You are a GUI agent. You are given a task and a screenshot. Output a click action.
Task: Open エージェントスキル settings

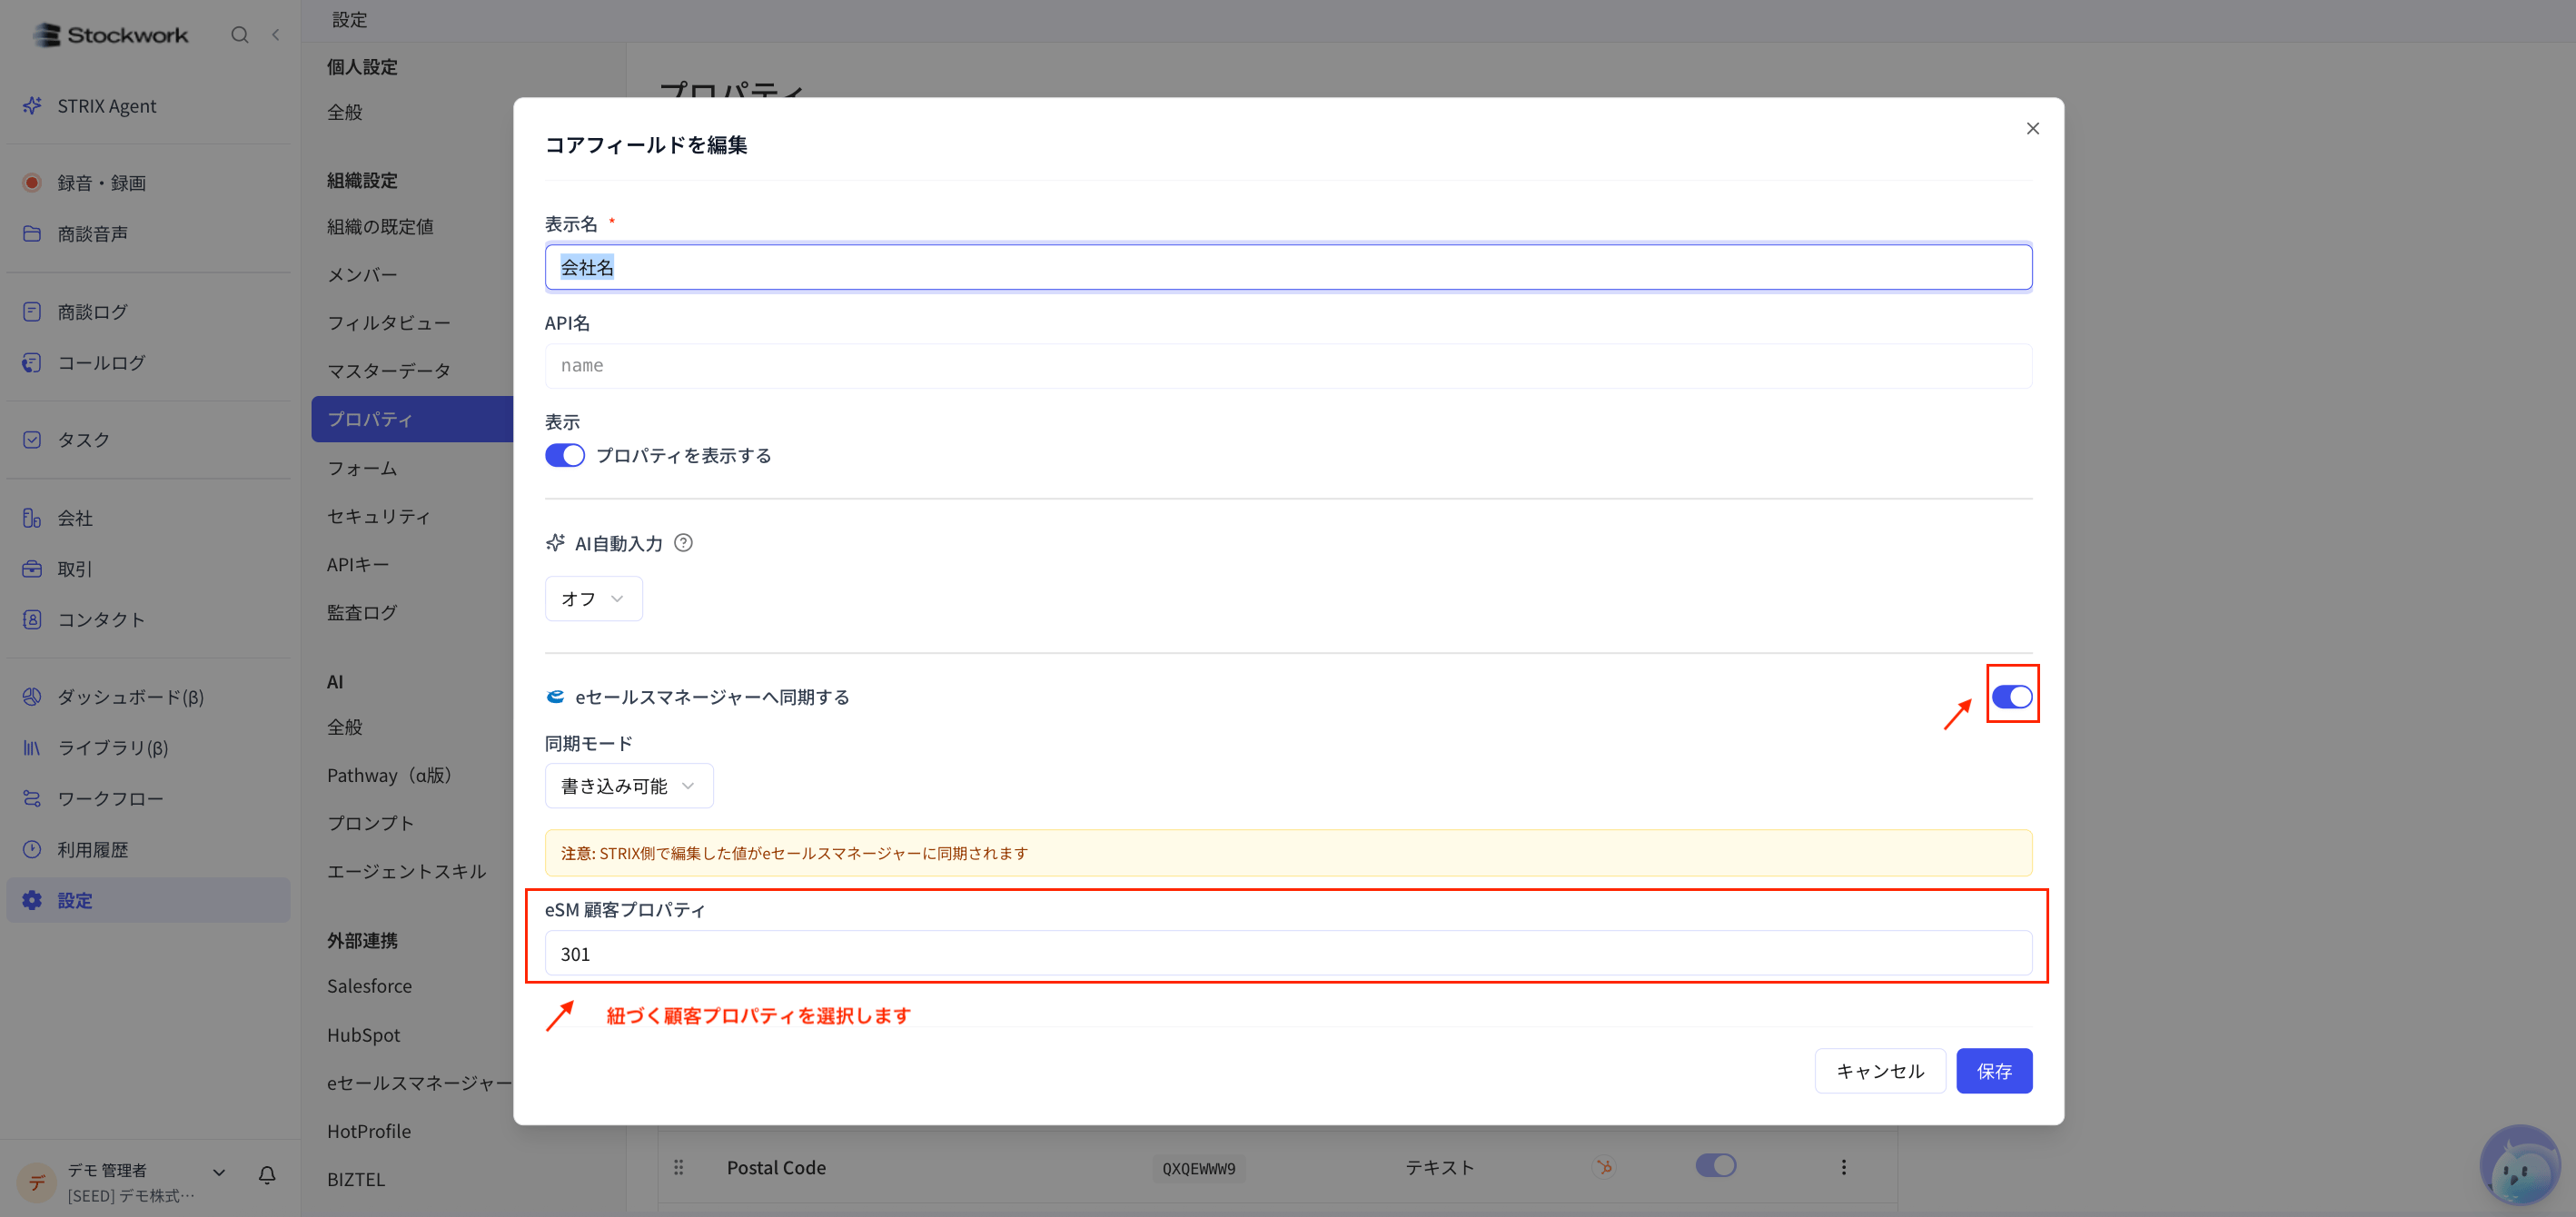coord(406,871)
